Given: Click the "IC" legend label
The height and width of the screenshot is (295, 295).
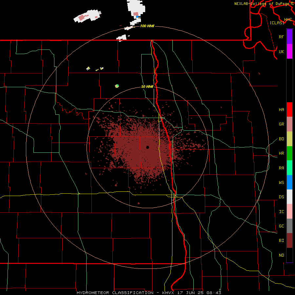Looking at the screenshot, I should pyautogui.click(x=281, y=212).
